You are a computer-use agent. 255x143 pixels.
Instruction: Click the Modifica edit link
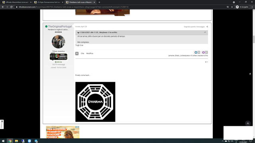point(90,54)
